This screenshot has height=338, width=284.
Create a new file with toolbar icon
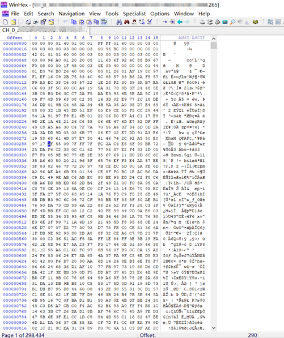point(6,22)
